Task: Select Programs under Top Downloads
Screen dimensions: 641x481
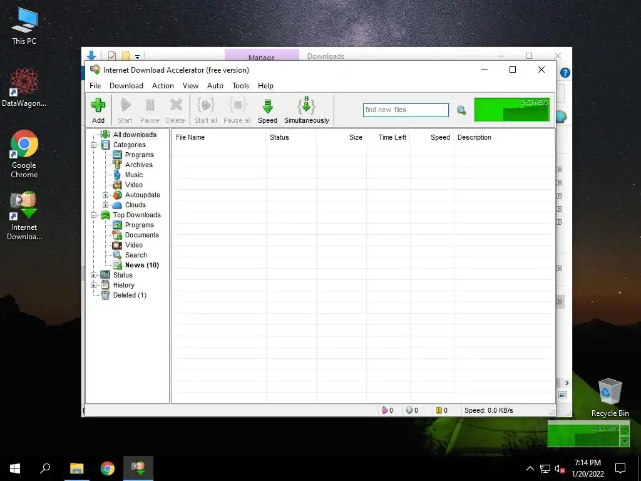Action: (140, 225)
